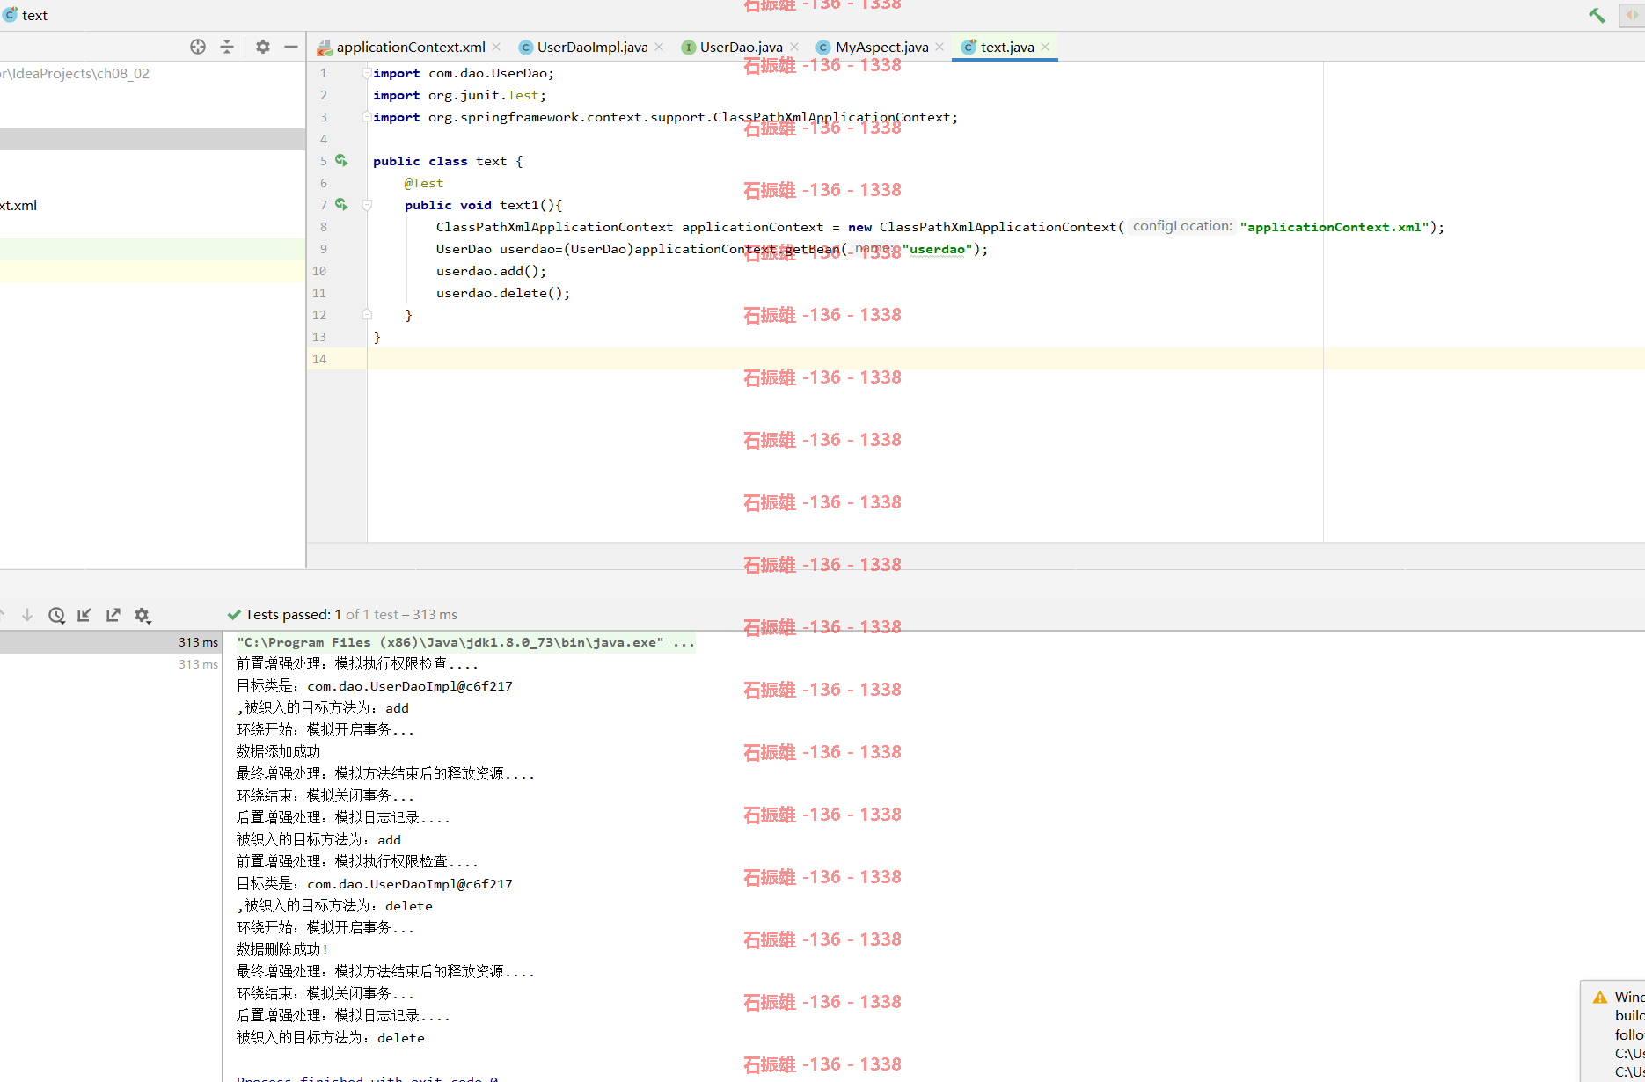The height and width of the screenshot is (1082, 1645).
Task: Switch to UserDao.java tab
Action: [x=741, y=47]
